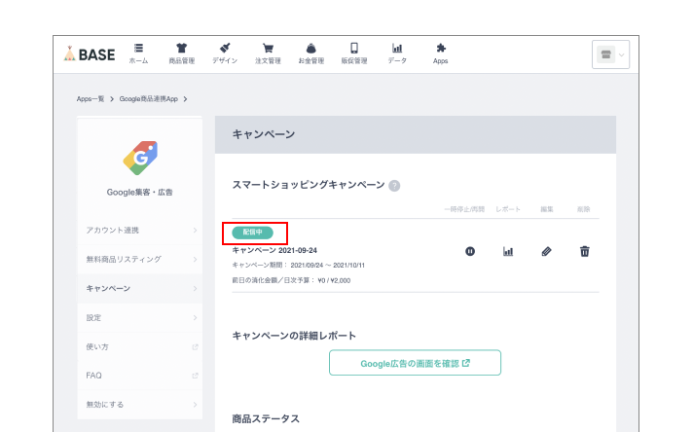Click キャンペーンの詳細レポート heading
The height and width of the screenshot is (432, 693).
click(294, 336)
